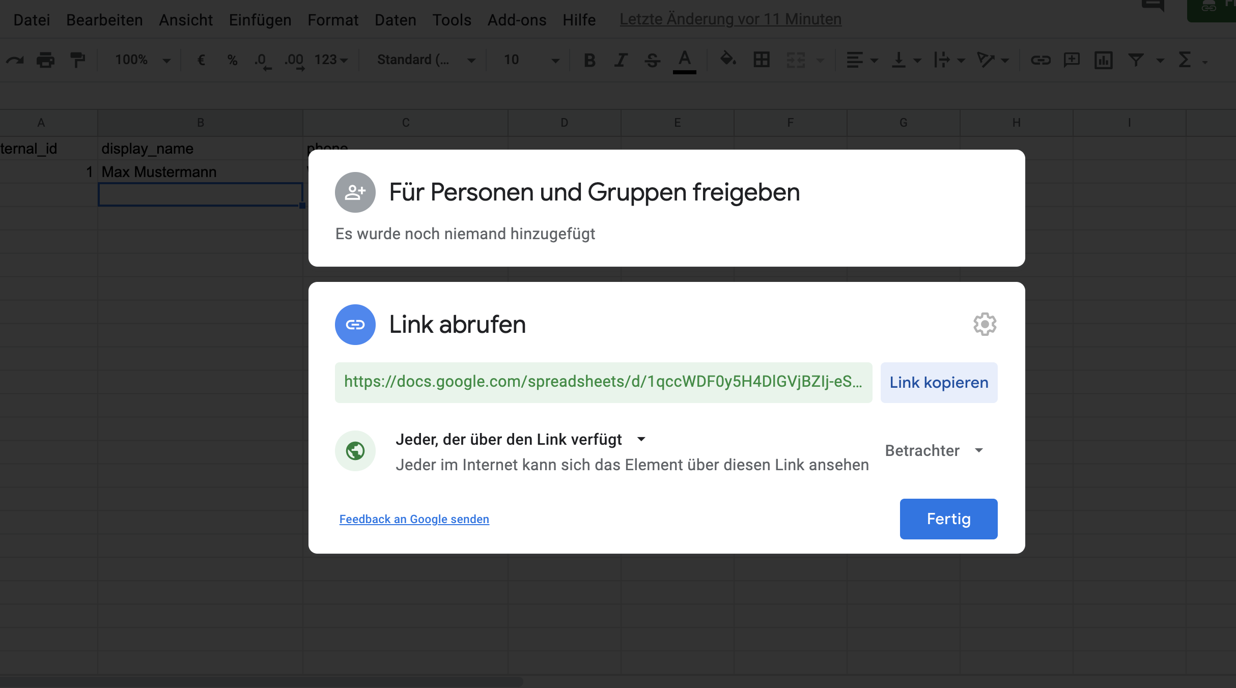This screenshot has height=688, width=1236.
Task: Toggle strikethrough formatting
Action: point(652,60)
